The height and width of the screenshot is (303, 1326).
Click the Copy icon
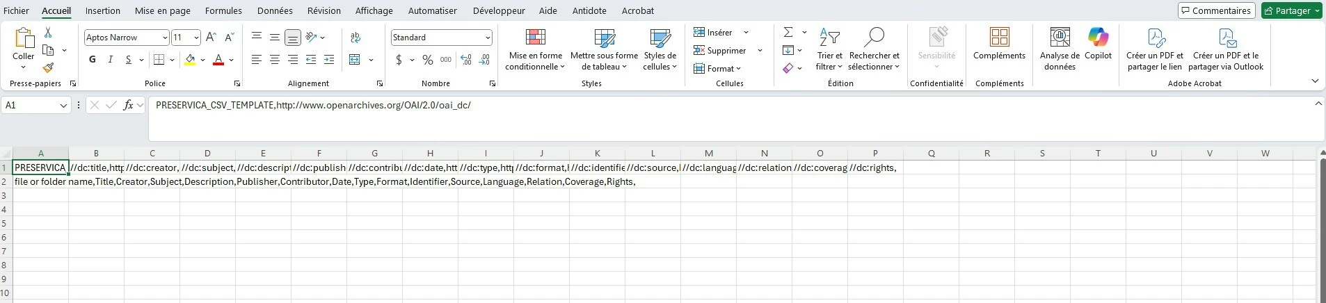coord(48,50)
